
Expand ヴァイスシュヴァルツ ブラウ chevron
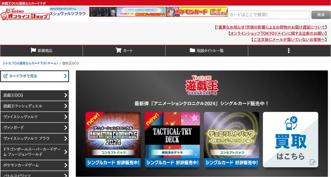[66, 138]
